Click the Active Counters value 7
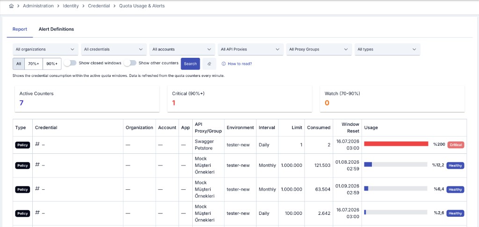The height and width of the screenshot is (227, 479). pos(22,103)
